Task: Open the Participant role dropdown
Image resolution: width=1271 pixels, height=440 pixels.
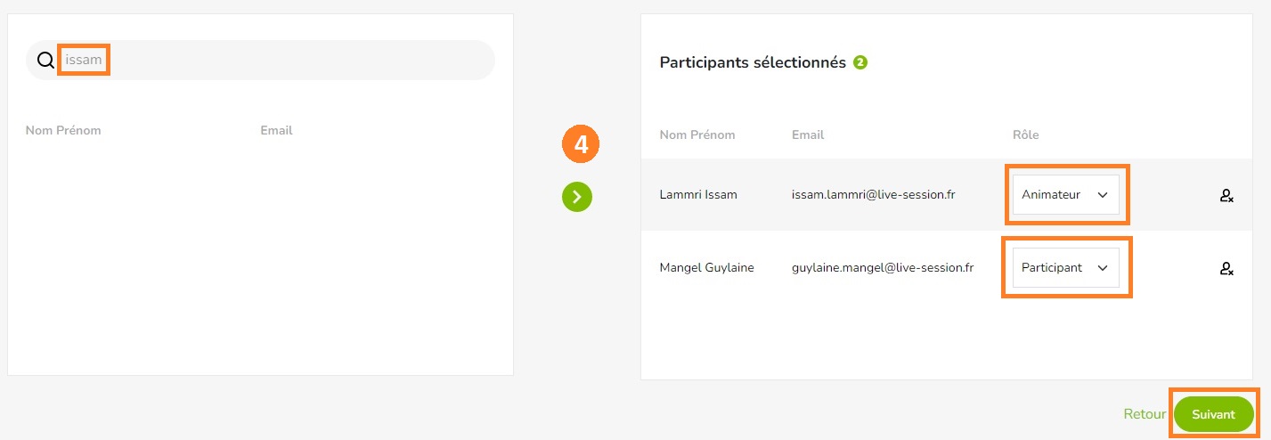Action: coord(1065,267)
